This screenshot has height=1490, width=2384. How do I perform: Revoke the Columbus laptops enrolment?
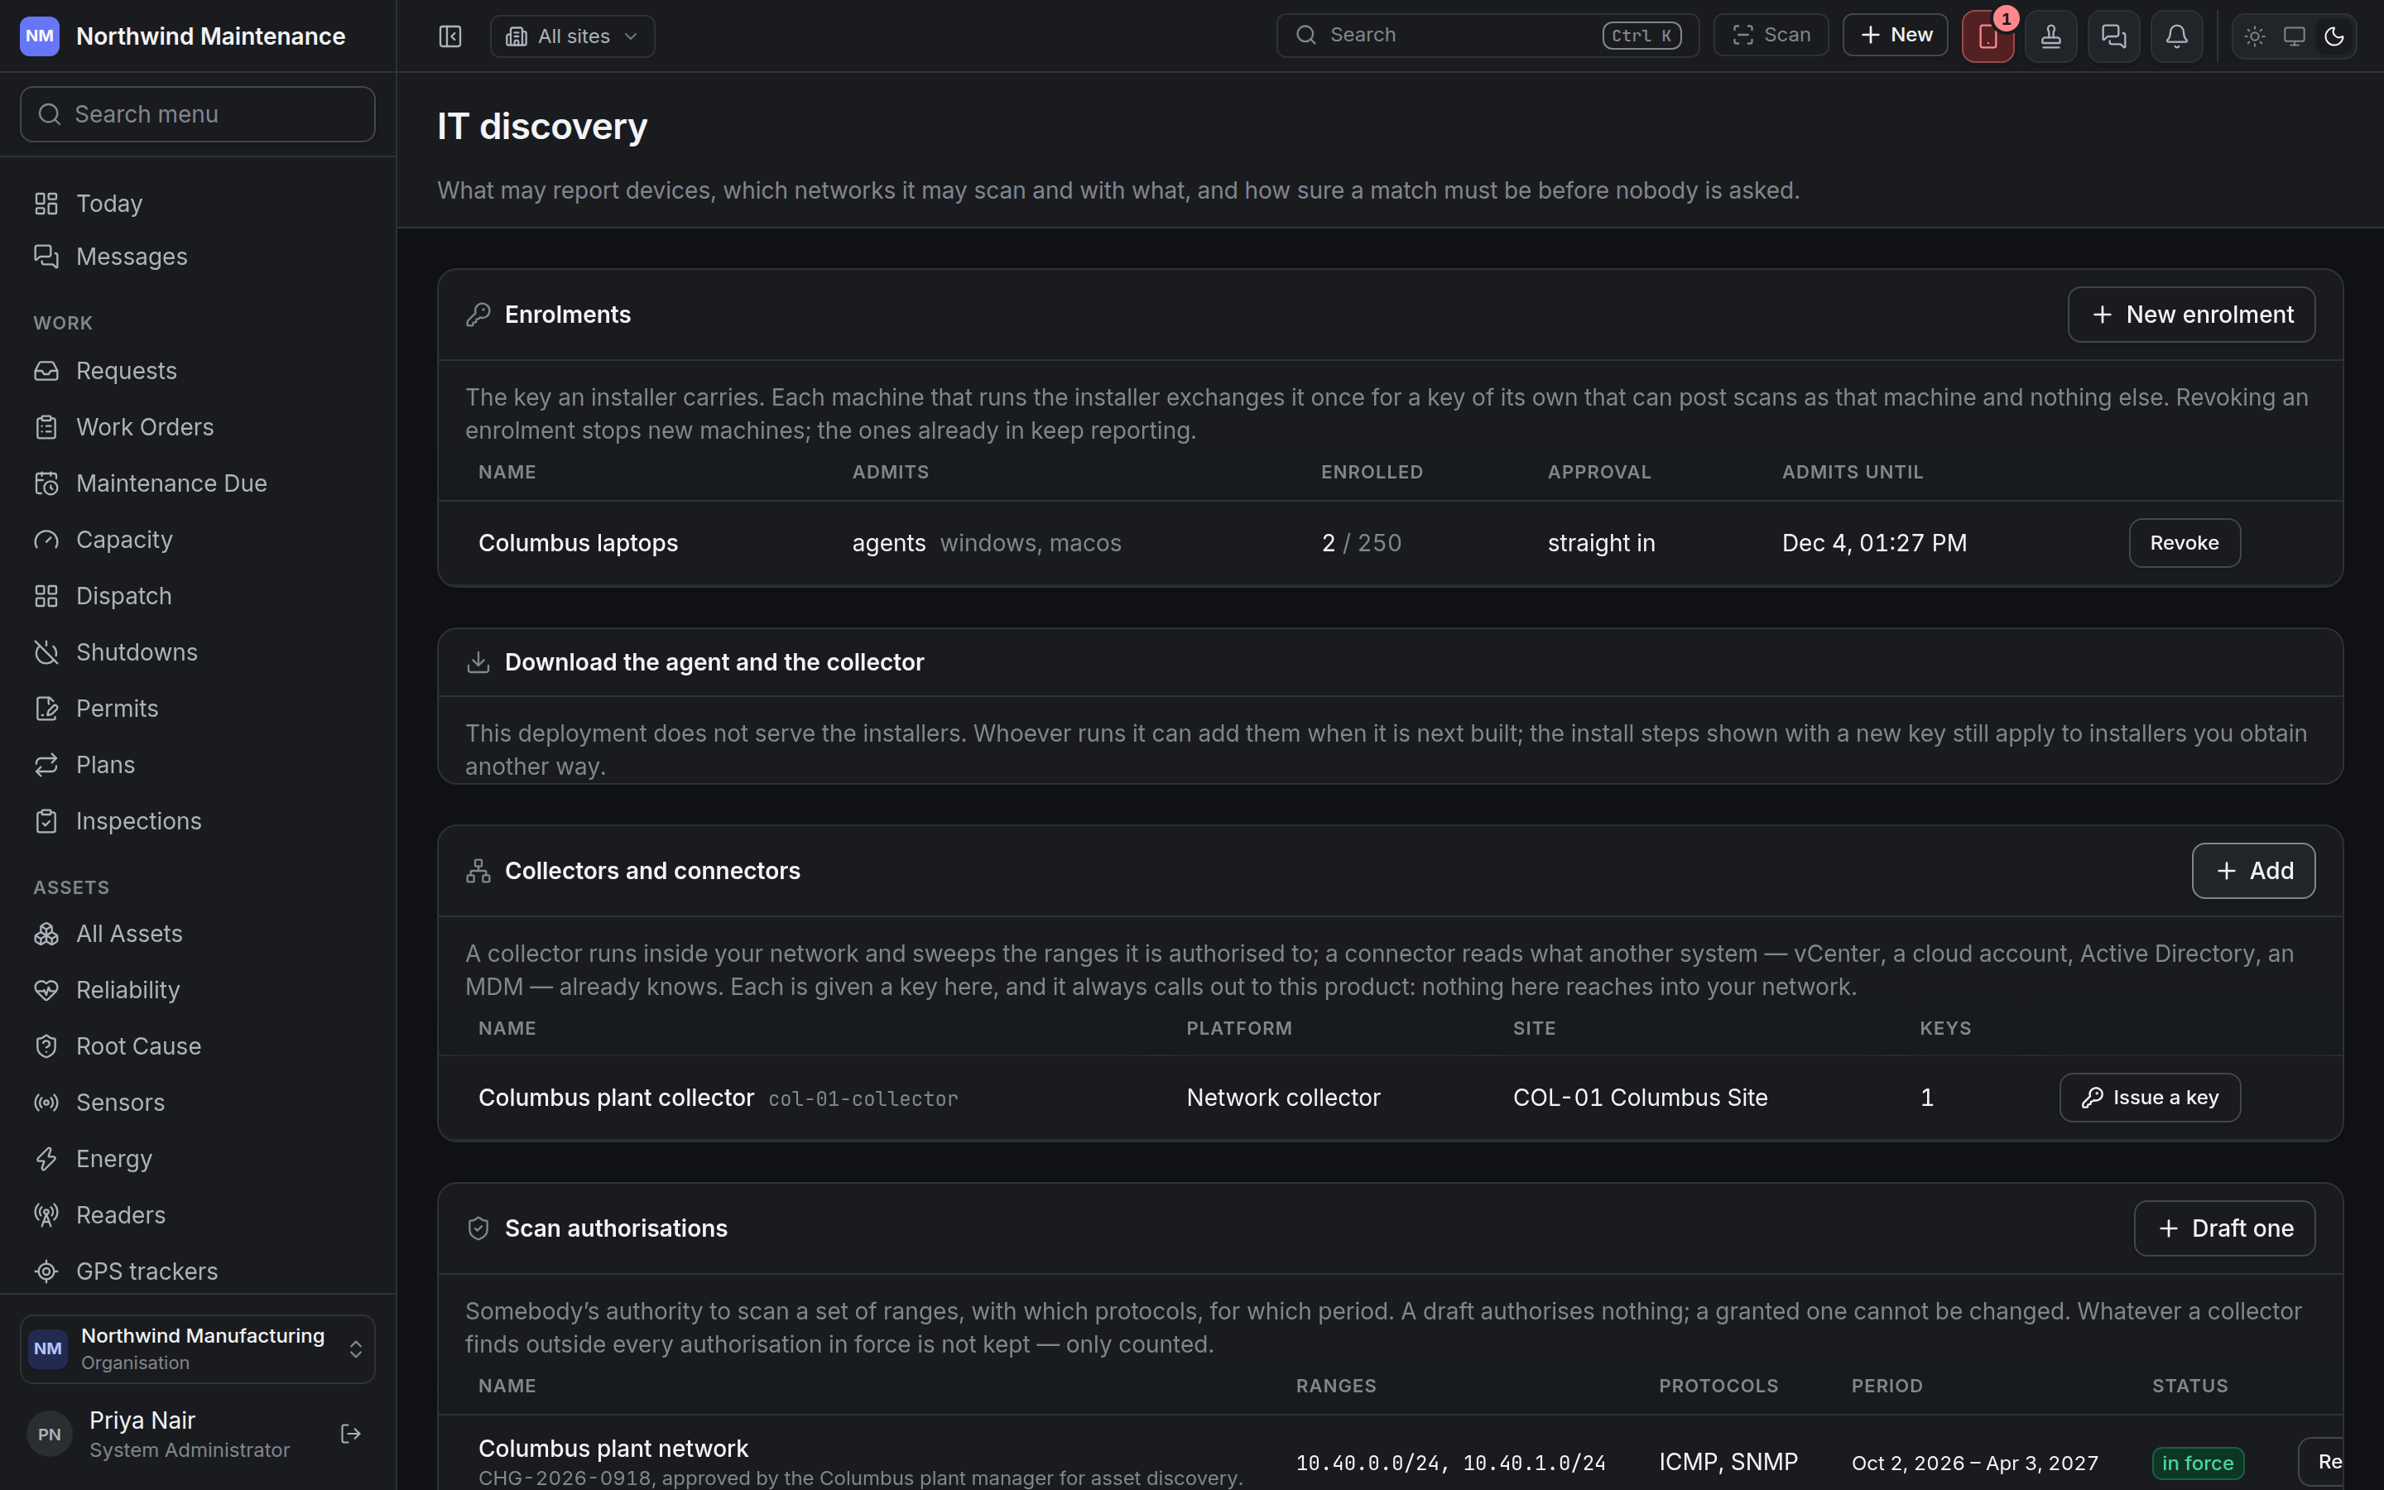2184,543
